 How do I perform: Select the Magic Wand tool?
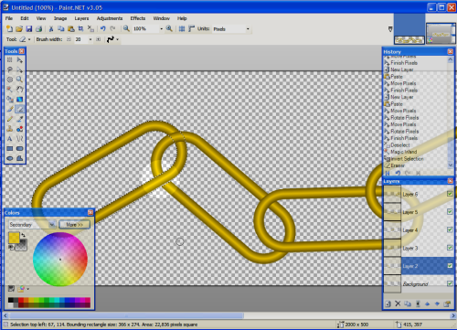10,90
